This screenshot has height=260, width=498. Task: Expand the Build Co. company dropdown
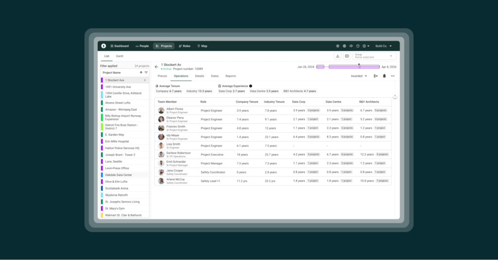click(x=383, y=46)
